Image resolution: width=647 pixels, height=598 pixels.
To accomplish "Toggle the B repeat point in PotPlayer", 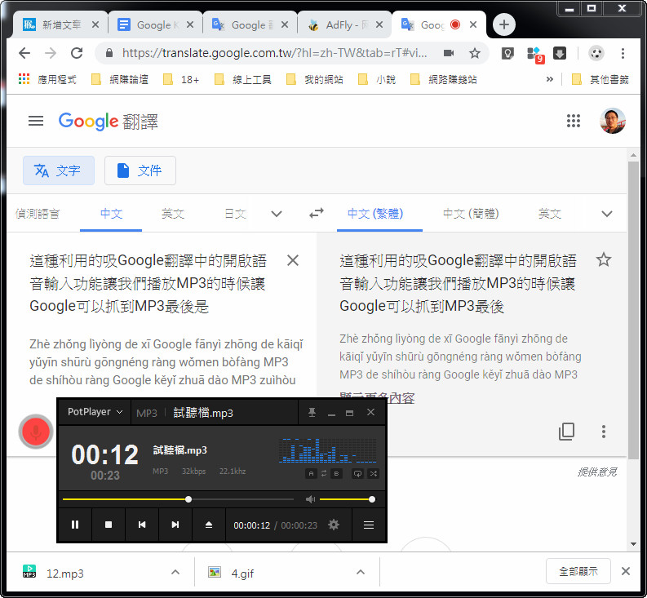I will [x=336, y=473].
